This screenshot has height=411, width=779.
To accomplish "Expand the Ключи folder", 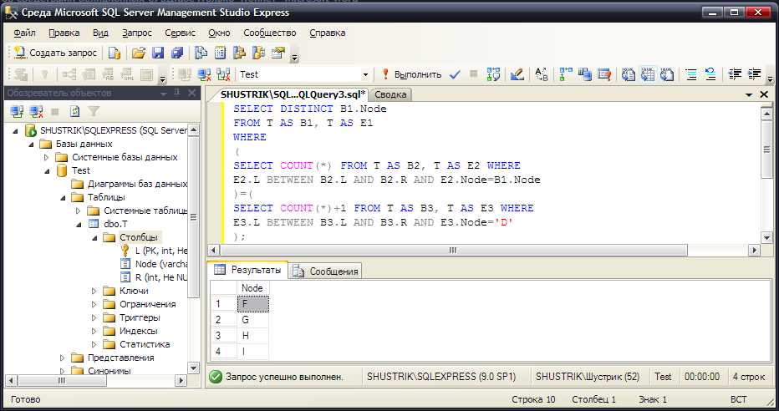I will (94, 291).
